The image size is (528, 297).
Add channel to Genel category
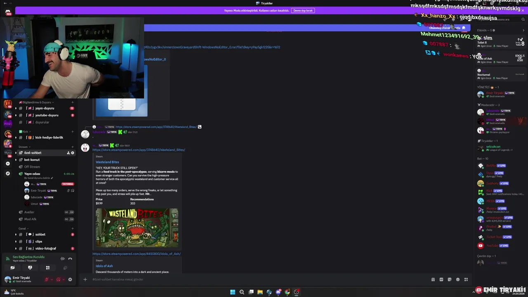73,229
